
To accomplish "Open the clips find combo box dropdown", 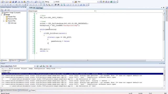I will click(98, 2).
